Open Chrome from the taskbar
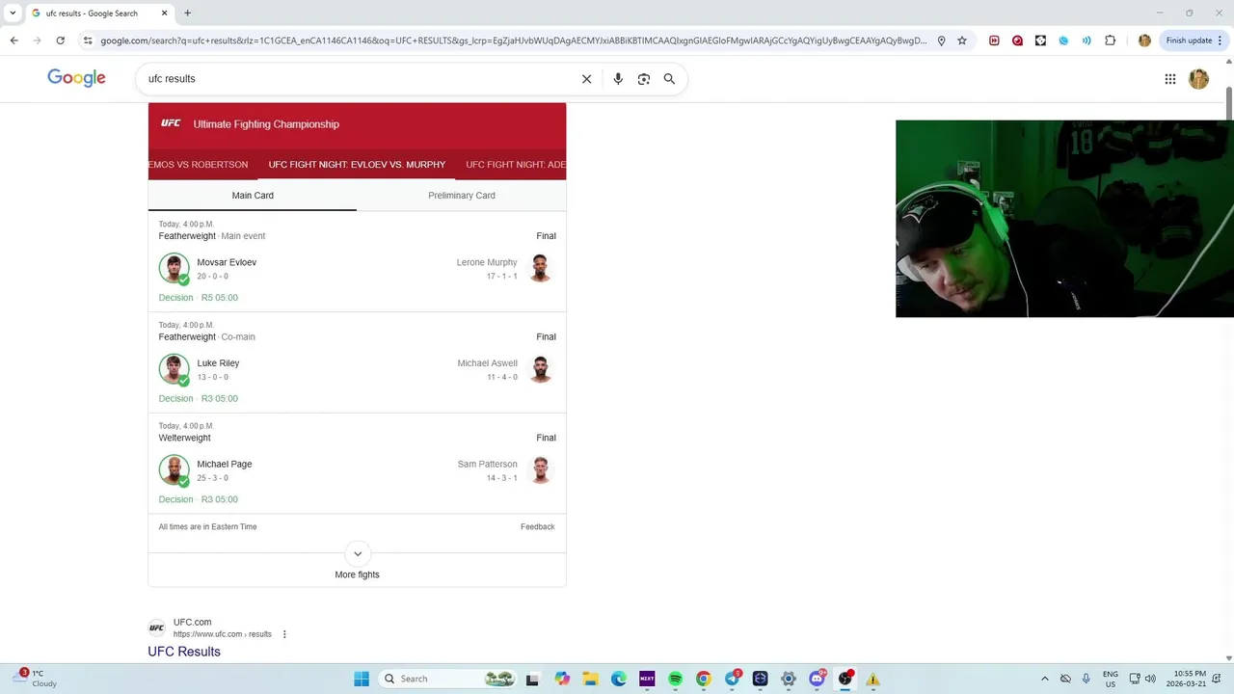 (x=703, y=679)
